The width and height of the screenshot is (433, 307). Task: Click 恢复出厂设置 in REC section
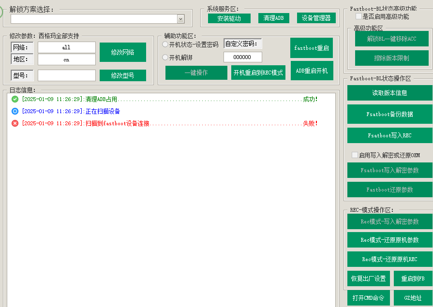click(x=368, y=278)
